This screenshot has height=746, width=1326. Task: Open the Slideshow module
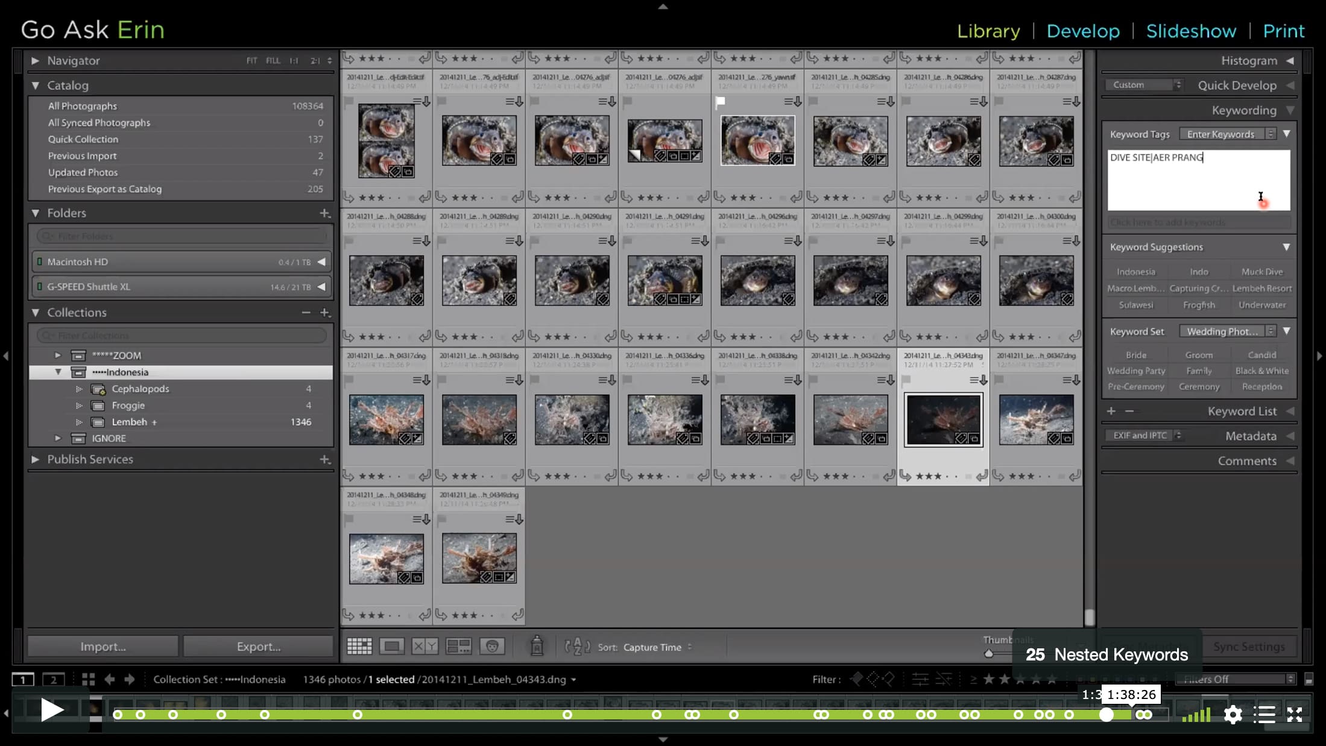tap(1191, 31)
